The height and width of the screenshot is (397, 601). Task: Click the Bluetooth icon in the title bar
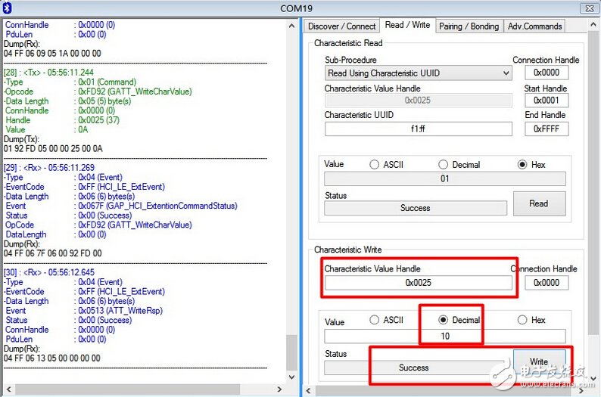pyautogui.click(x=7, y=8)
